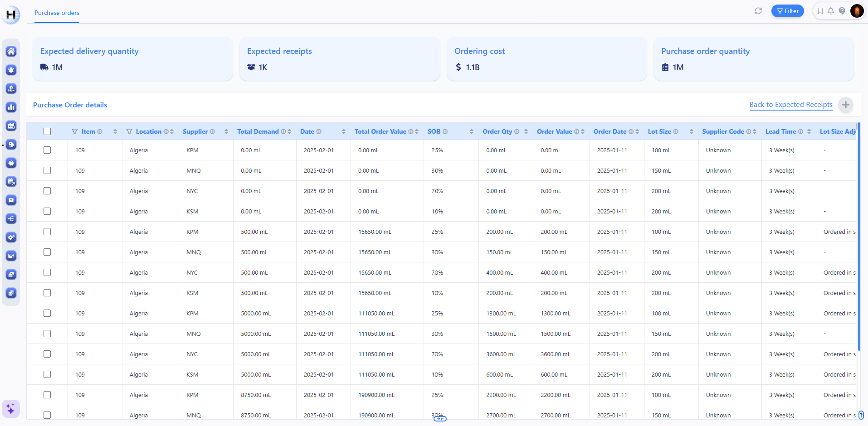The width and height of the screenshot is (868, 426).
Task: Check the KPM row with 0.00 mL demand
Action: pyautogui.click(x=47, y=150)
